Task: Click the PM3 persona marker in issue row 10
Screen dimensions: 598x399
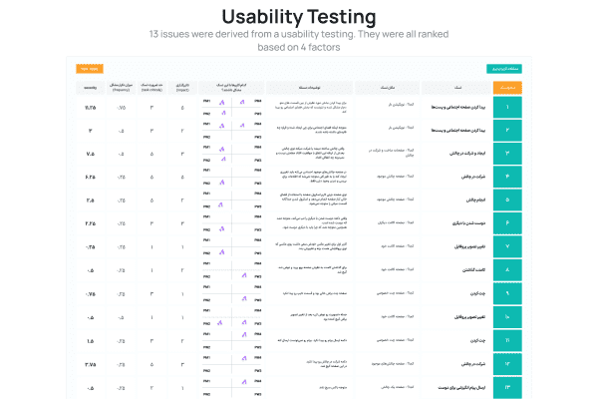Action: [x=244, y=322]
